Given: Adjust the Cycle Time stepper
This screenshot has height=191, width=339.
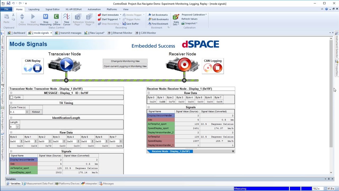Looking at the screenshot, I should click(27, 112).
